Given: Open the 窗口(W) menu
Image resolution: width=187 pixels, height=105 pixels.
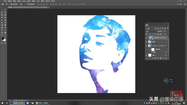Looking at the screenshot, I should click(48, 1).
